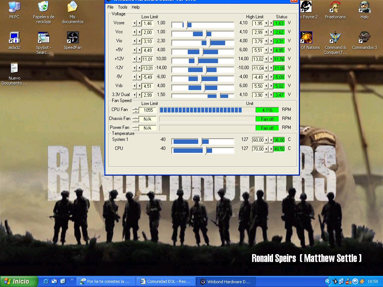Viewport: 383px width, 287px height.
Task: Select the aida32 desktop shortcut
Action: tap(14, 40)
